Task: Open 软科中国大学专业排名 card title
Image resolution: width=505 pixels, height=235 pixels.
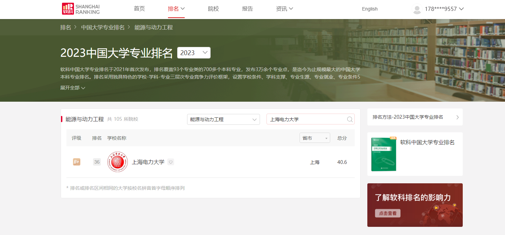Action: coord(427,142)
